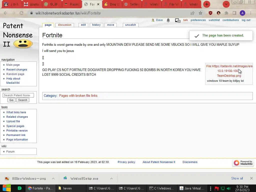Click the volume speaker tray icon
Image resolution: width=256 pixels, height=192 pixels.
coord(228,188)
